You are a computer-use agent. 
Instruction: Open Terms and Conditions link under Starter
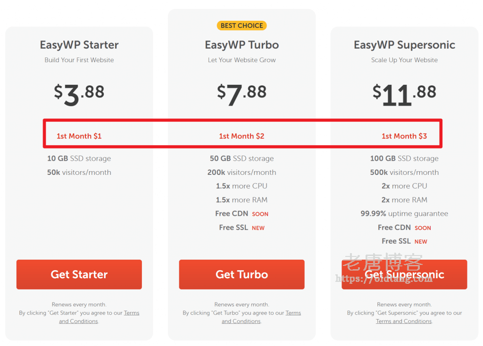tap(99, 317)
